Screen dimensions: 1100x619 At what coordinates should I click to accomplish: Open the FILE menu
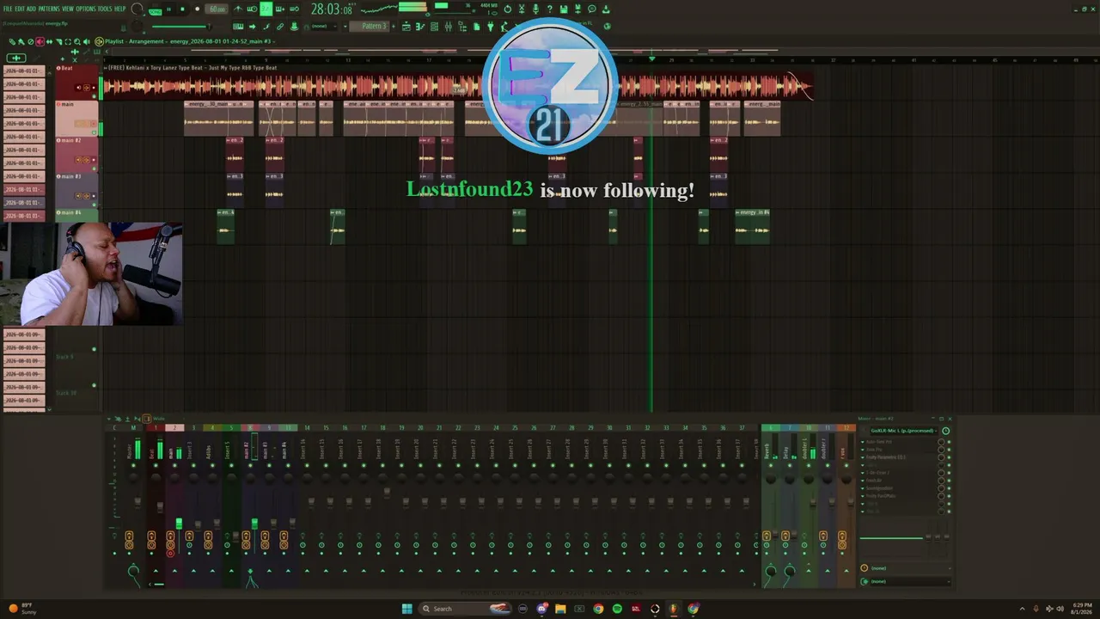click(x=8, y=9)
